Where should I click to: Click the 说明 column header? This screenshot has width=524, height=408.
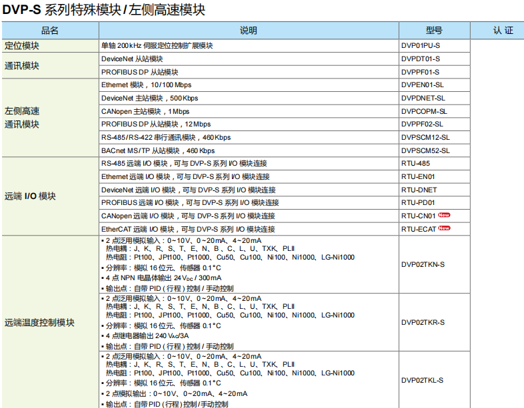(x=248, y=31)
